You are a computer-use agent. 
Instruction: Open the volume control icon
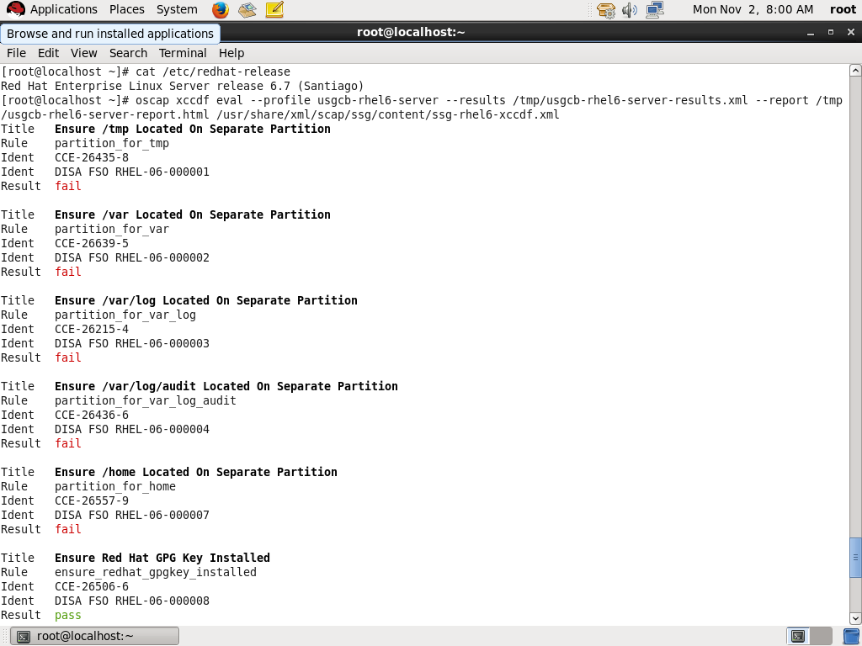[630, 10]
